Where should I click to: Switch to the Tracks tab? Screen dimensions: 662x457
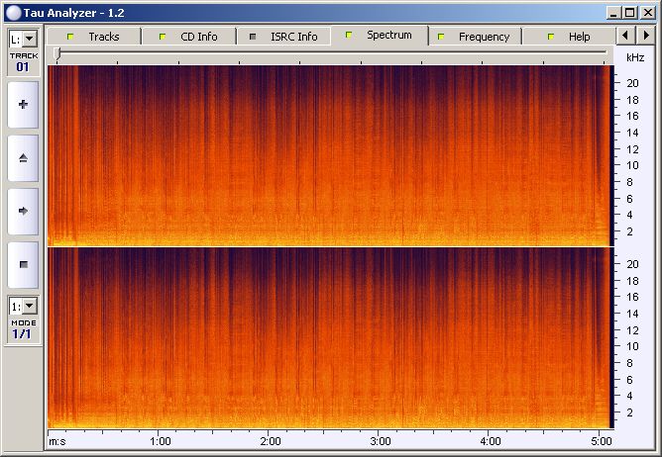[94, 37]
